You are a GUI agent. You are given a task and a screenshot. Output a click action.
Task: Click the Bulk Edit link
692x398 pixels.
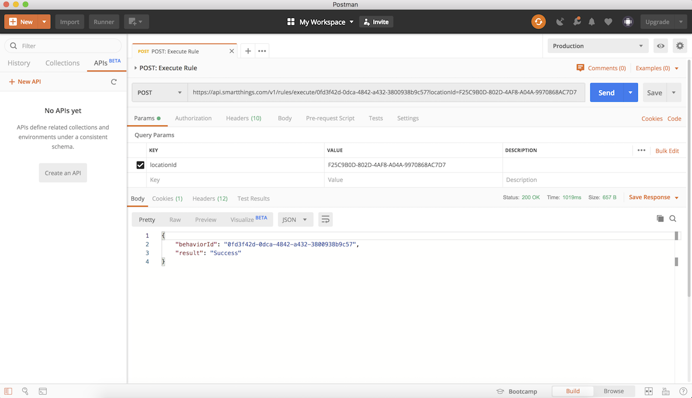click(667, 151)
